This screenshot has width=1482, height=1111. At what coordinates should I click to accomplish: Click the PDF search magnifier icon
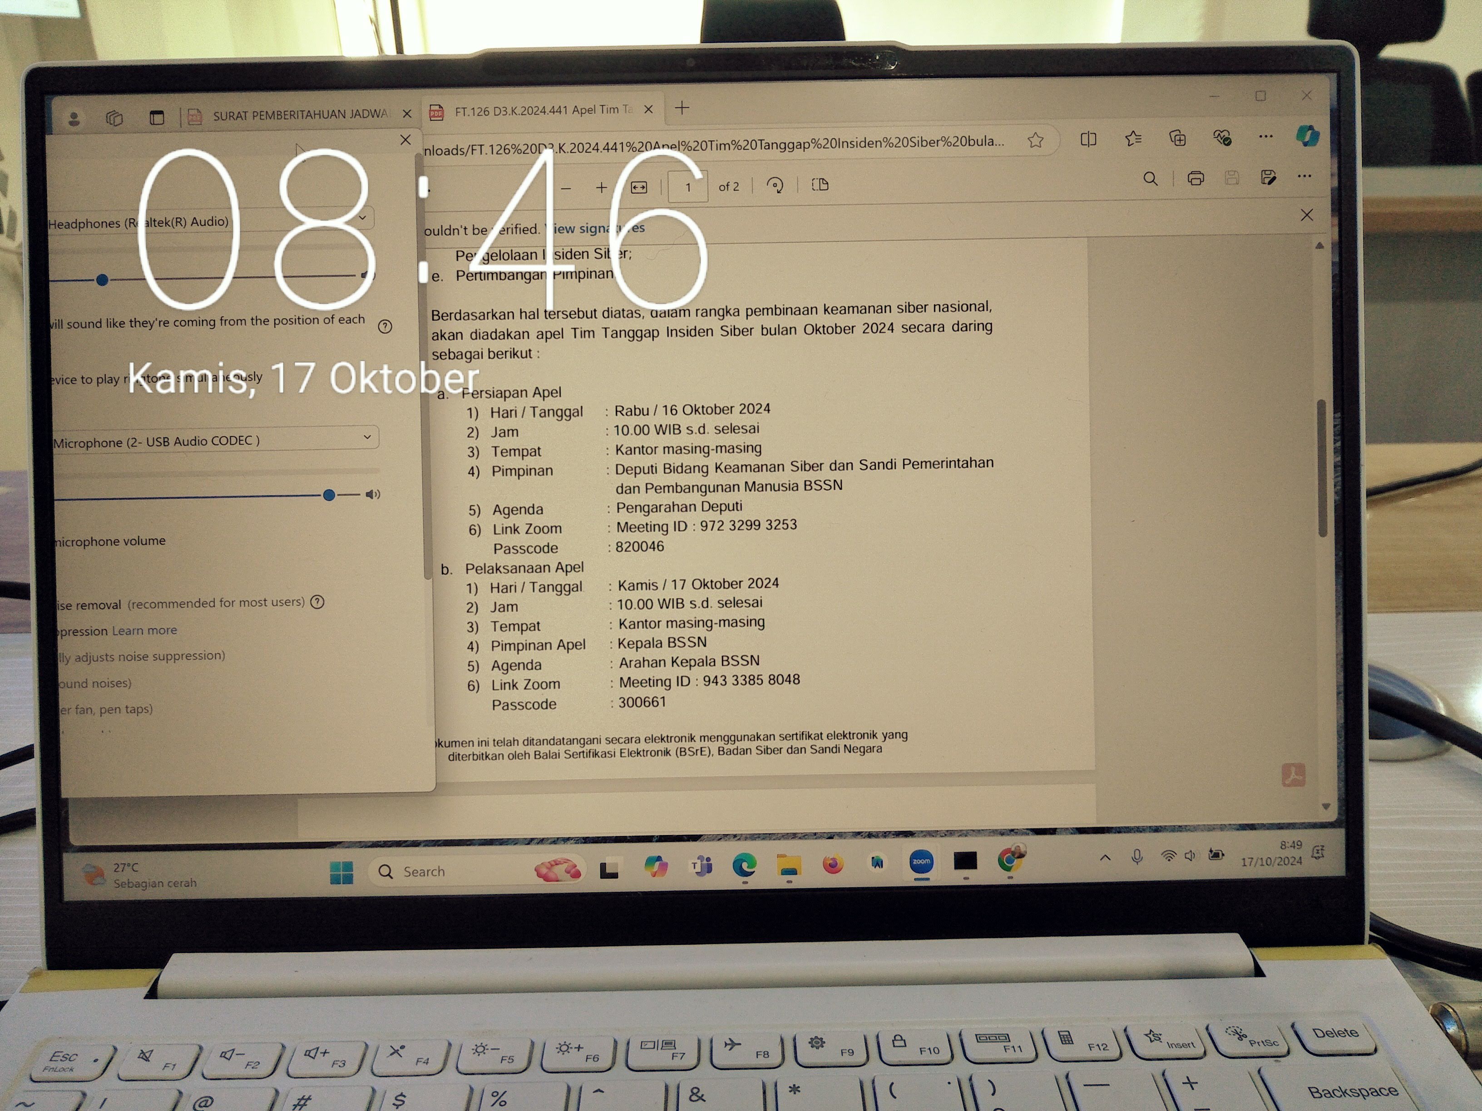click(1151, 179)
